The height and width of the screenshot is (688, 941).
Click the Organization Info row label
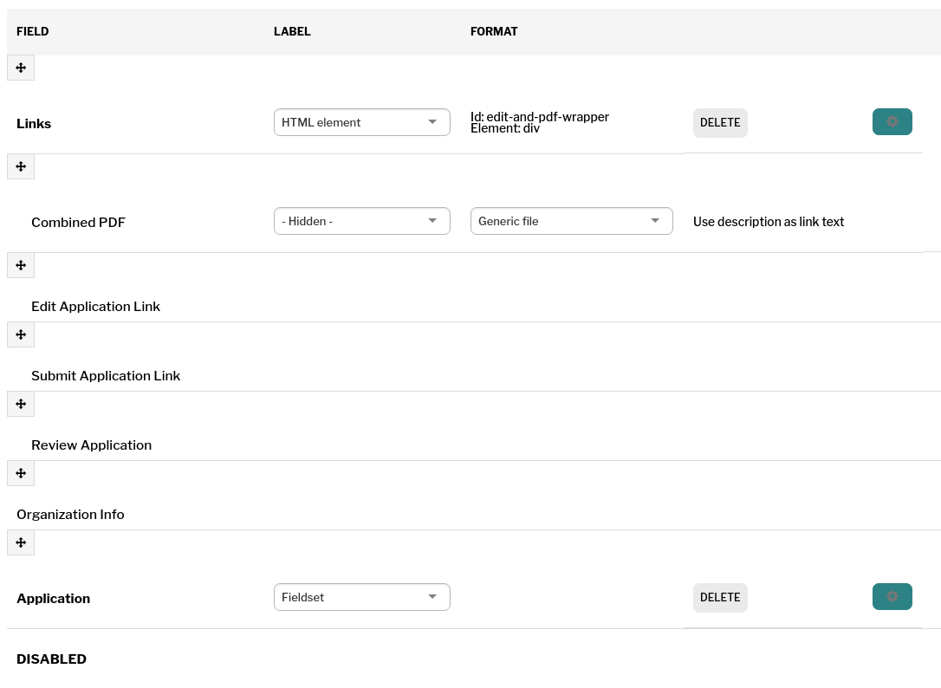(70, 515)
